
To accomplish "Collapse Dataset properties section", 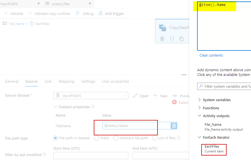I will [x=55, y=107].
